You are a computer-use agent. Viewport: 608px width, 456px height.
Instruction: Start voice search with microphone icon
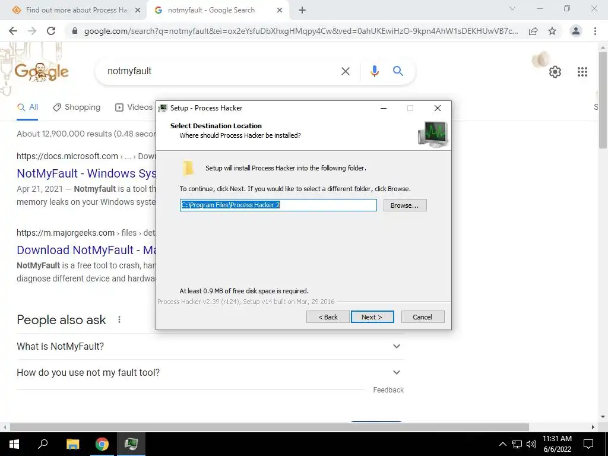tap(374, 71)
